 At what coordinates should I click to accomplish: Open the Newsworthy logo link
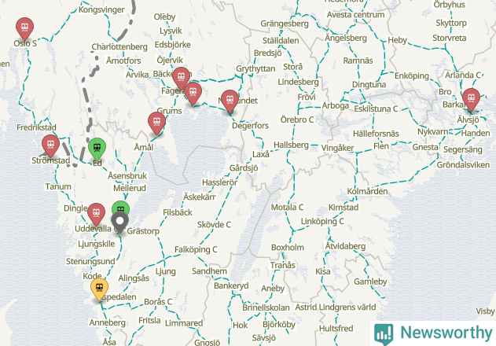[x=433, y=333]
